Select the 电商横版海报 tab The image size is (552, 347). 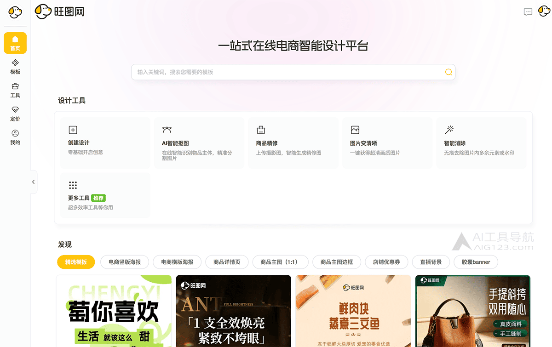177,262
